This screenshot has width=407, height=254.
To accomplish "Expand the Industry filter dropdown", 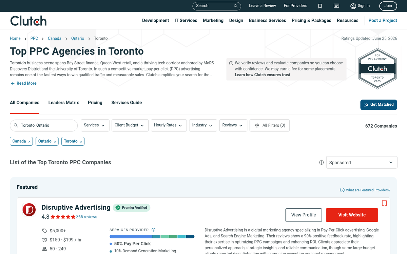I will [x=203, y=125].
